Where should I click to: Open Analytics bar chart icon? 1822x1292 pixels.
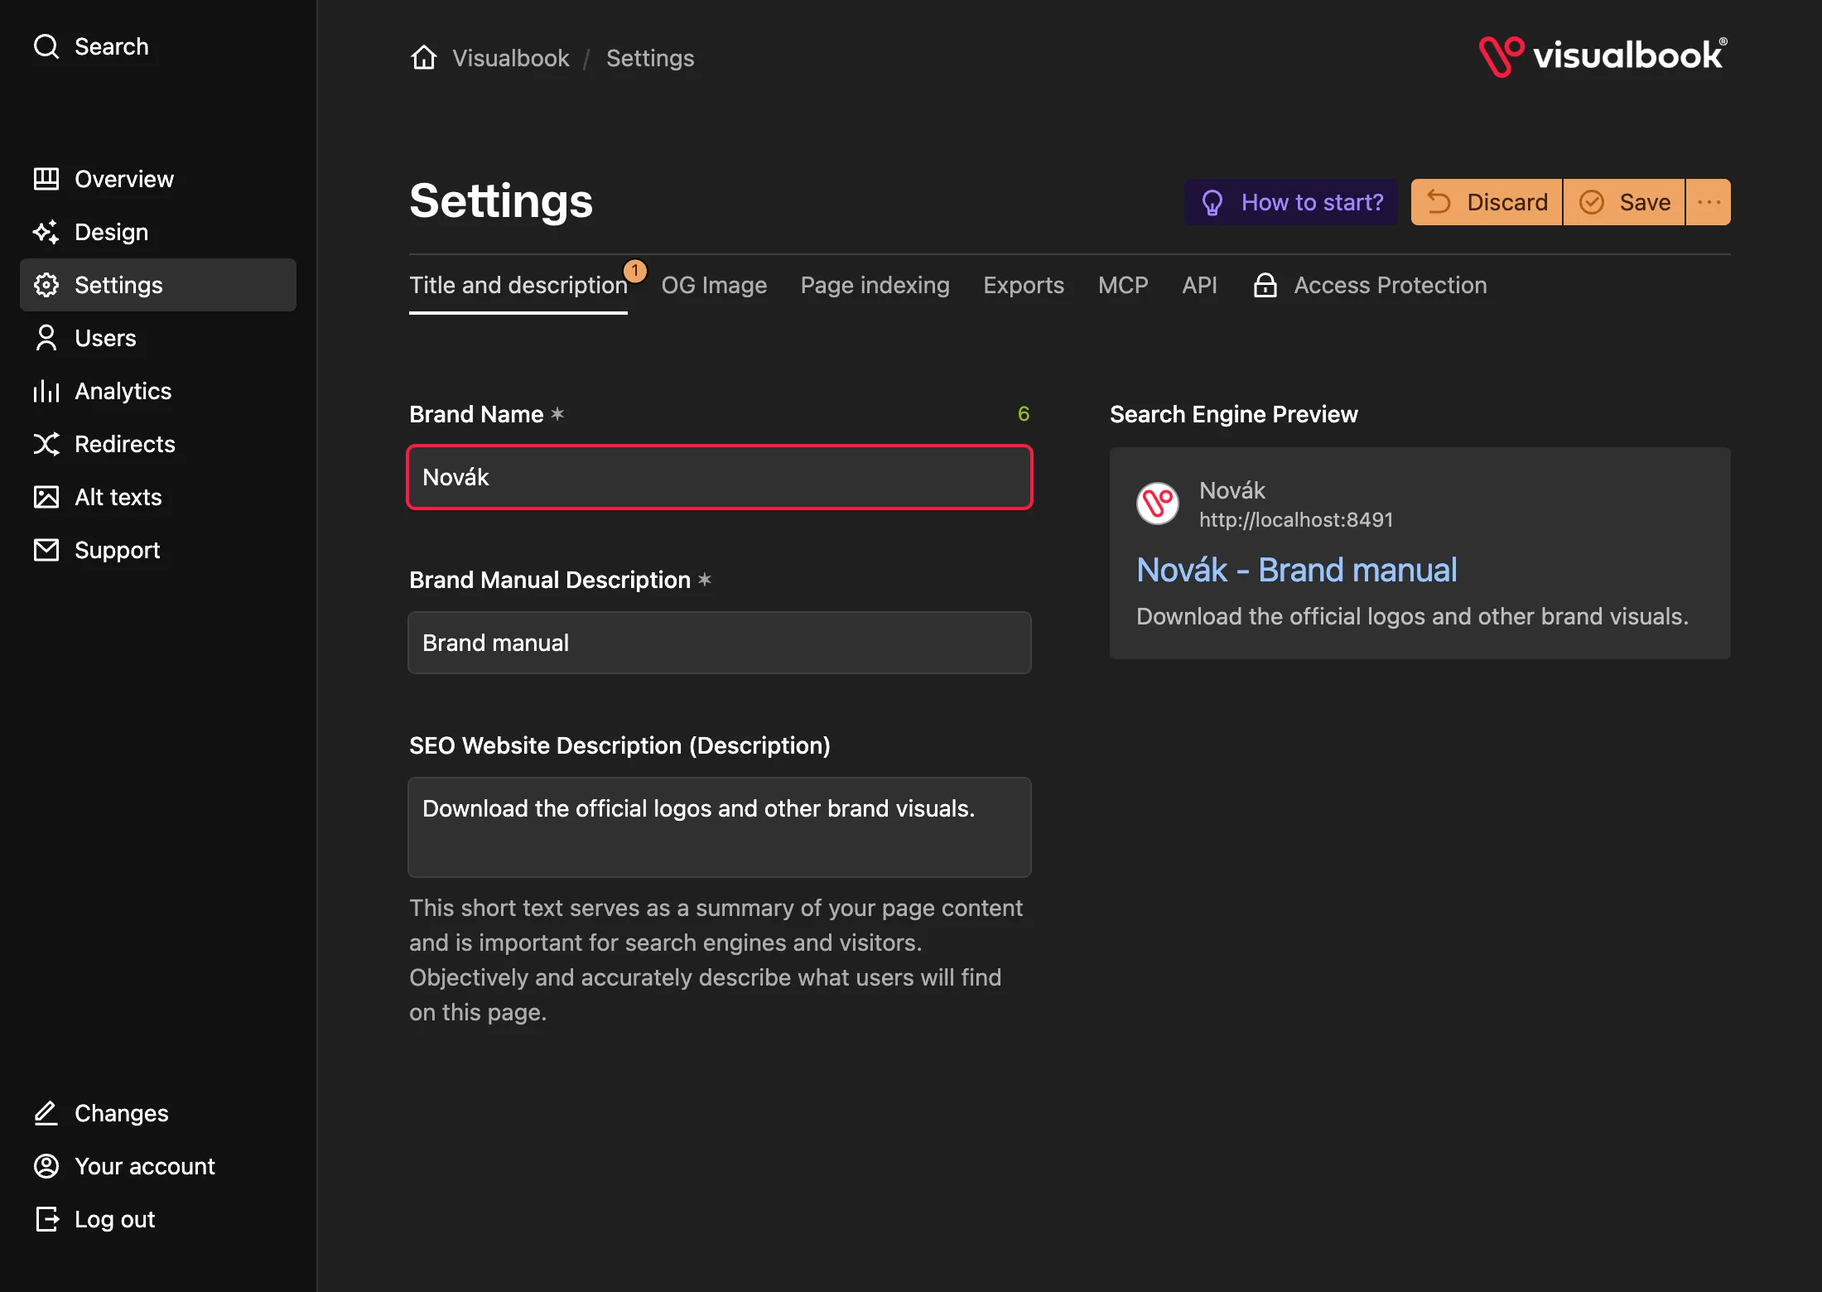46,391
